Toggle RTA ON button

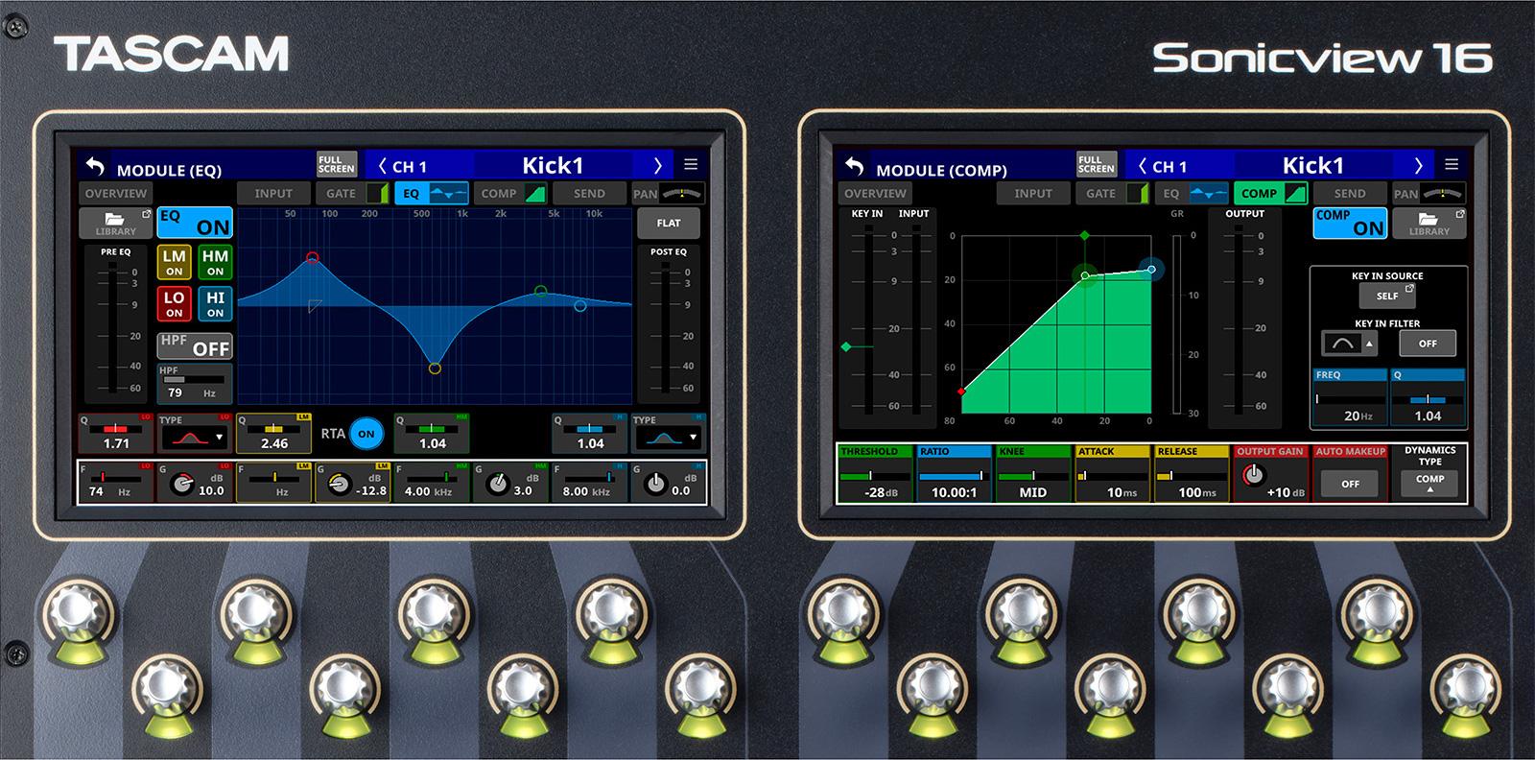366,434
